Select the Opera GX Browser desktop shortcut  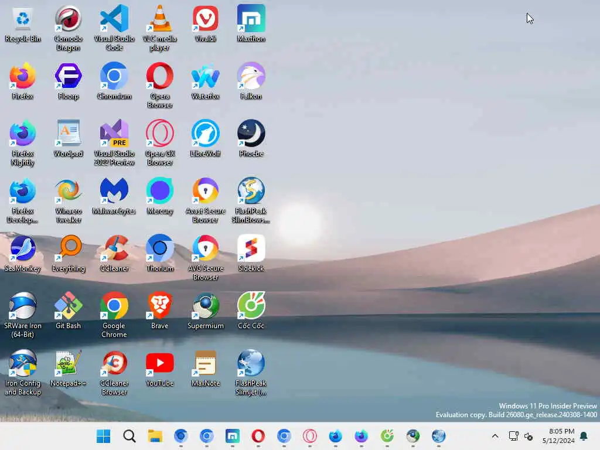point(159,143)
